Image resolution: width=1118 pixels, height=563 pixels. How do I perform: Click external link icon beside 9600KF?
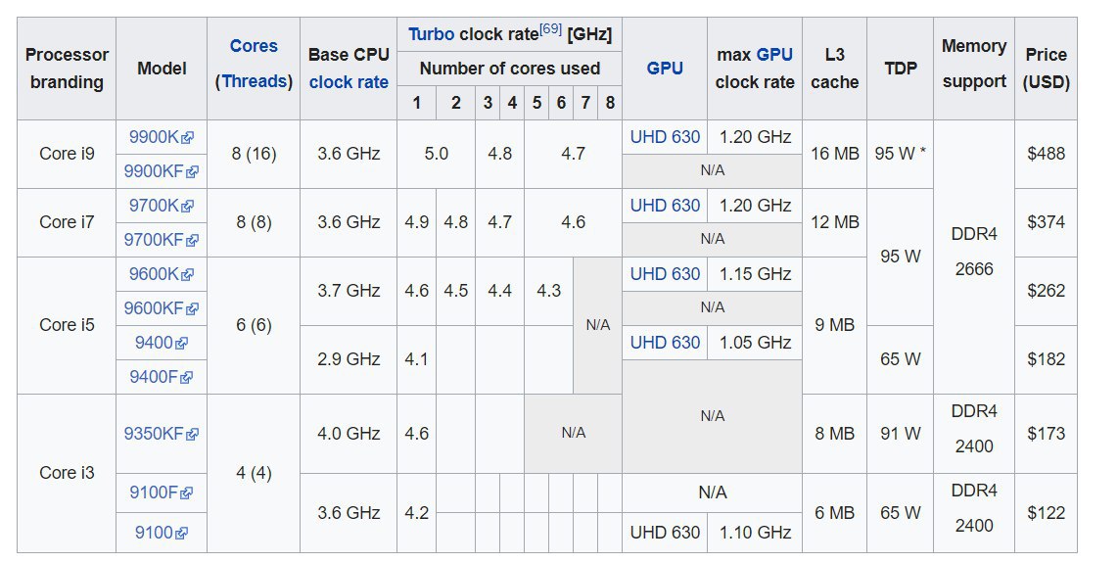click(193, 309)
